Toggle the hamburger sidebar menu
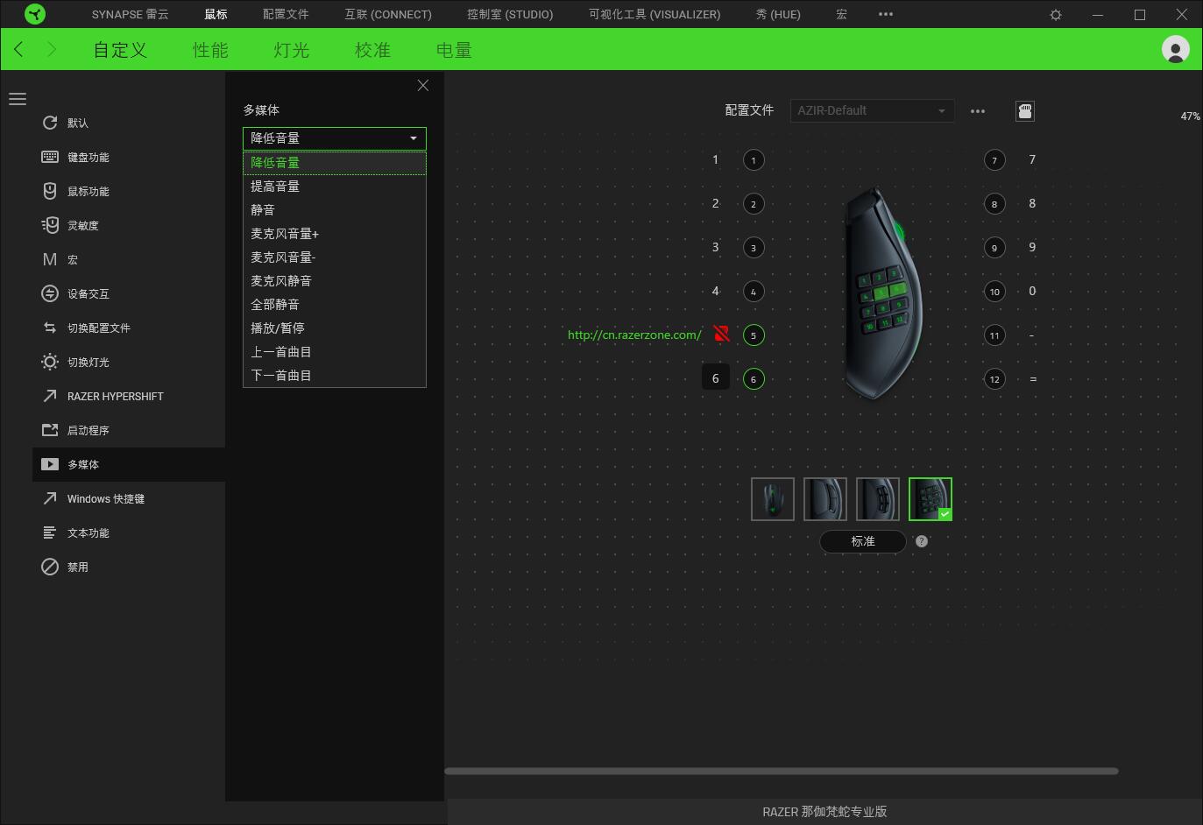This screenshot has height=825, width=1203. coord(18,99)
